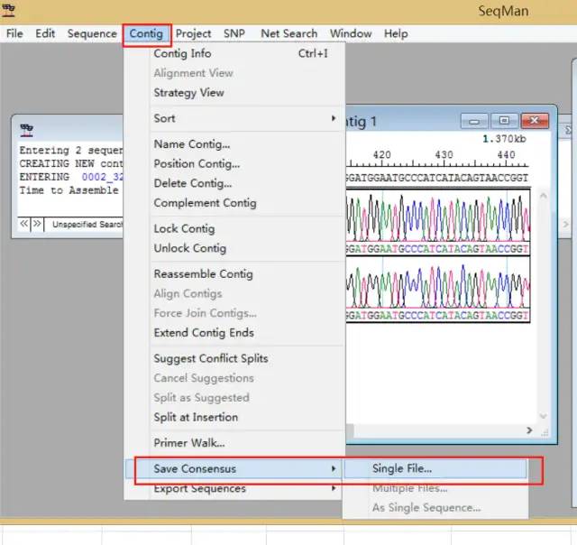
Task: Open the Help menu
Action: click(x=396, y=33)
